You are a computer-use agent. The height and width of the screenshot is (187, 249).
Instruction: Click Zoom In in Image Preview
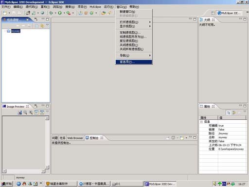[31, 112]
